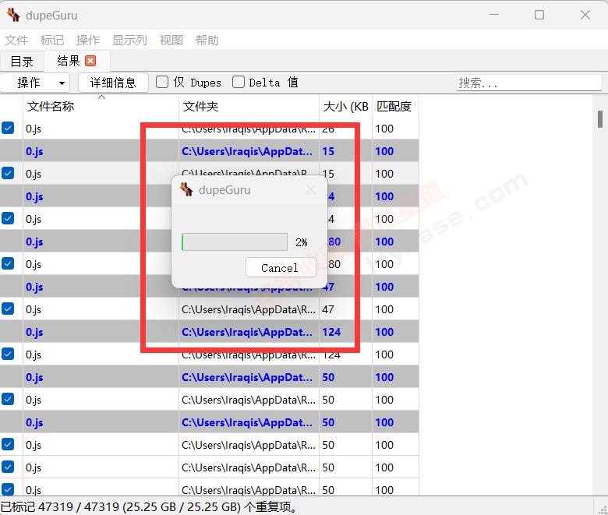Image resolution: width=608 pixels, height=515 pixels.
Task: Close the 结果 tab with its red X
Action: click(90, 61)
